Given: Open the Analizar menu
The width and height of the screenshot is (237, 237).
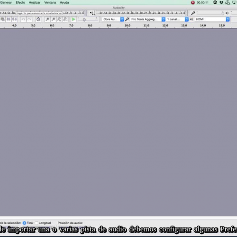Looking at the screenshot, I should [35, 2].
